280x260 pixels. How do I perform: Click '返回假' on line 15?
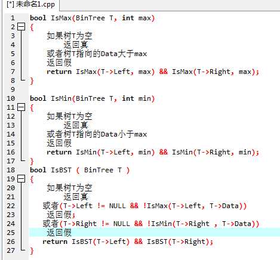(x=59, y=143)
